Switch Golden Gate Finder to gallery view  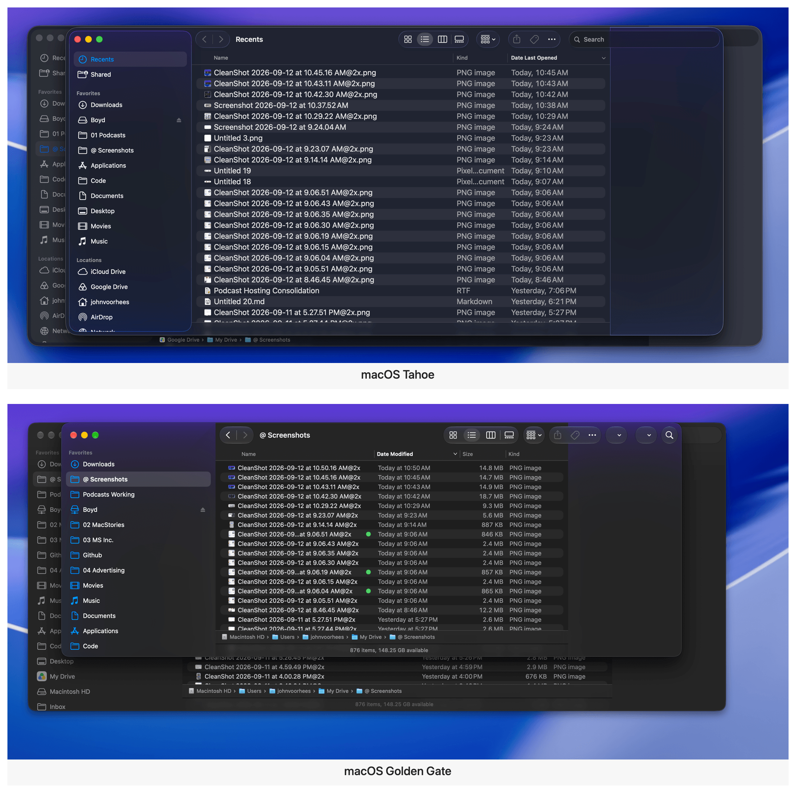pyautogui.click(x=509, y=435)
